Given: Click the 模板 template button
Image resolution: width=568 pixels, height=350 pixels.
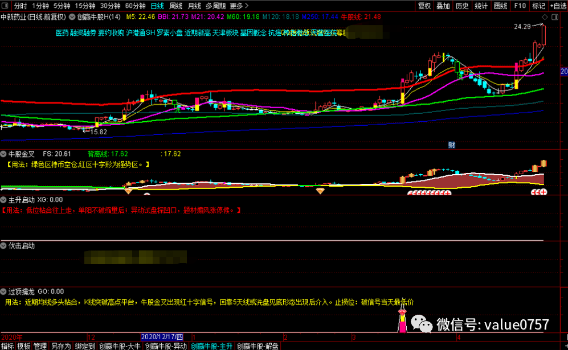Looking at the screenshot, I should coord(24,347).
